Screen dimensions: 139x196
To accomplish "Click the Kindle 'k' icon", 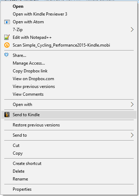I will click(x=7, y=115).
